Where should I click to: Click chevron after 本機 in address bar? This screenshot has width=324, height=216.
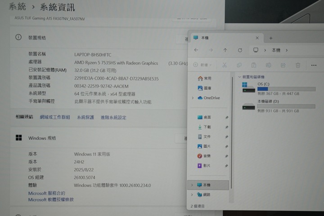287,50
